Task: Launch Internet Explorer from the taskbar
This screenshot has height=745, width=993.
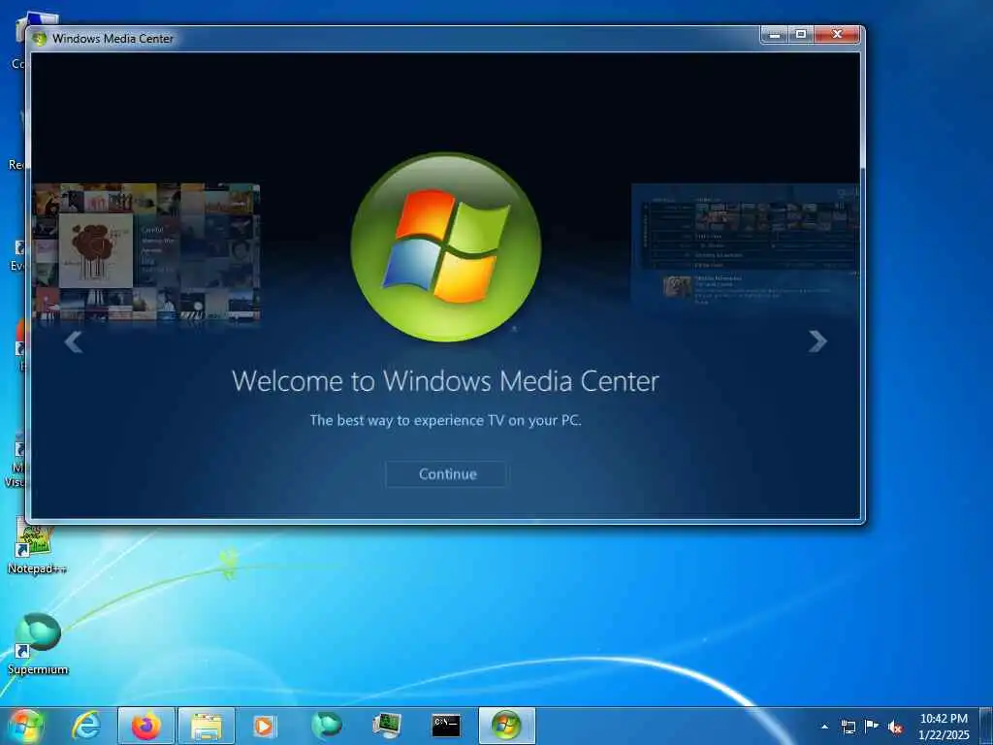Action: (x=86, y=726)
